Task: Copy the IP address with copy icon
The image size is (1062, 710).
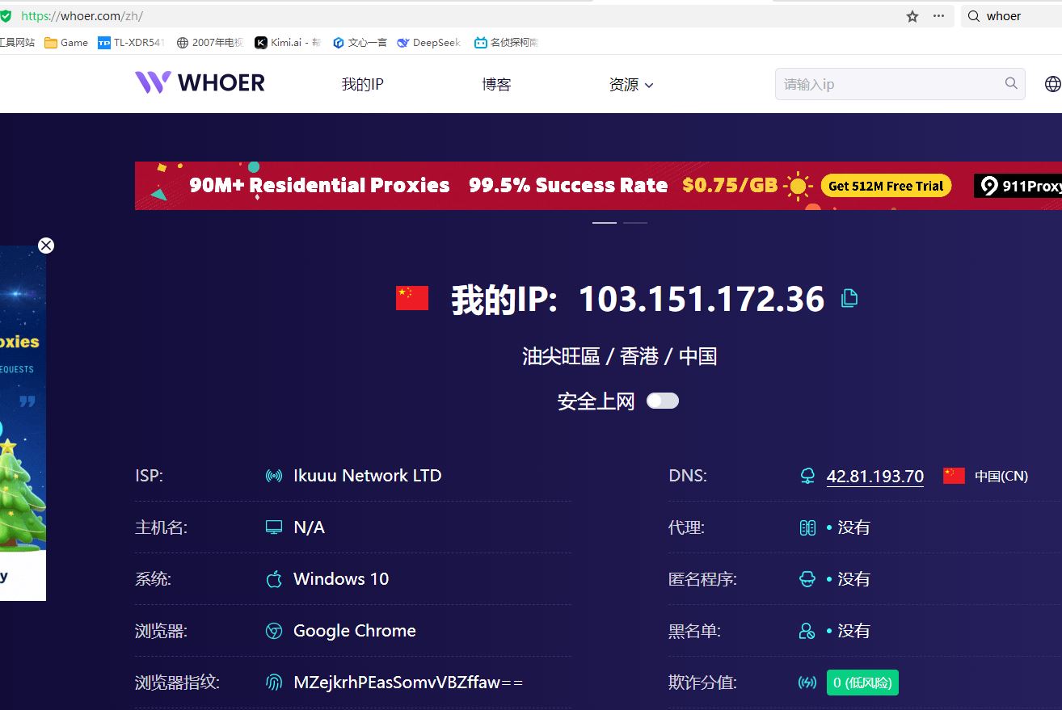Action: (x=849, y=298)
